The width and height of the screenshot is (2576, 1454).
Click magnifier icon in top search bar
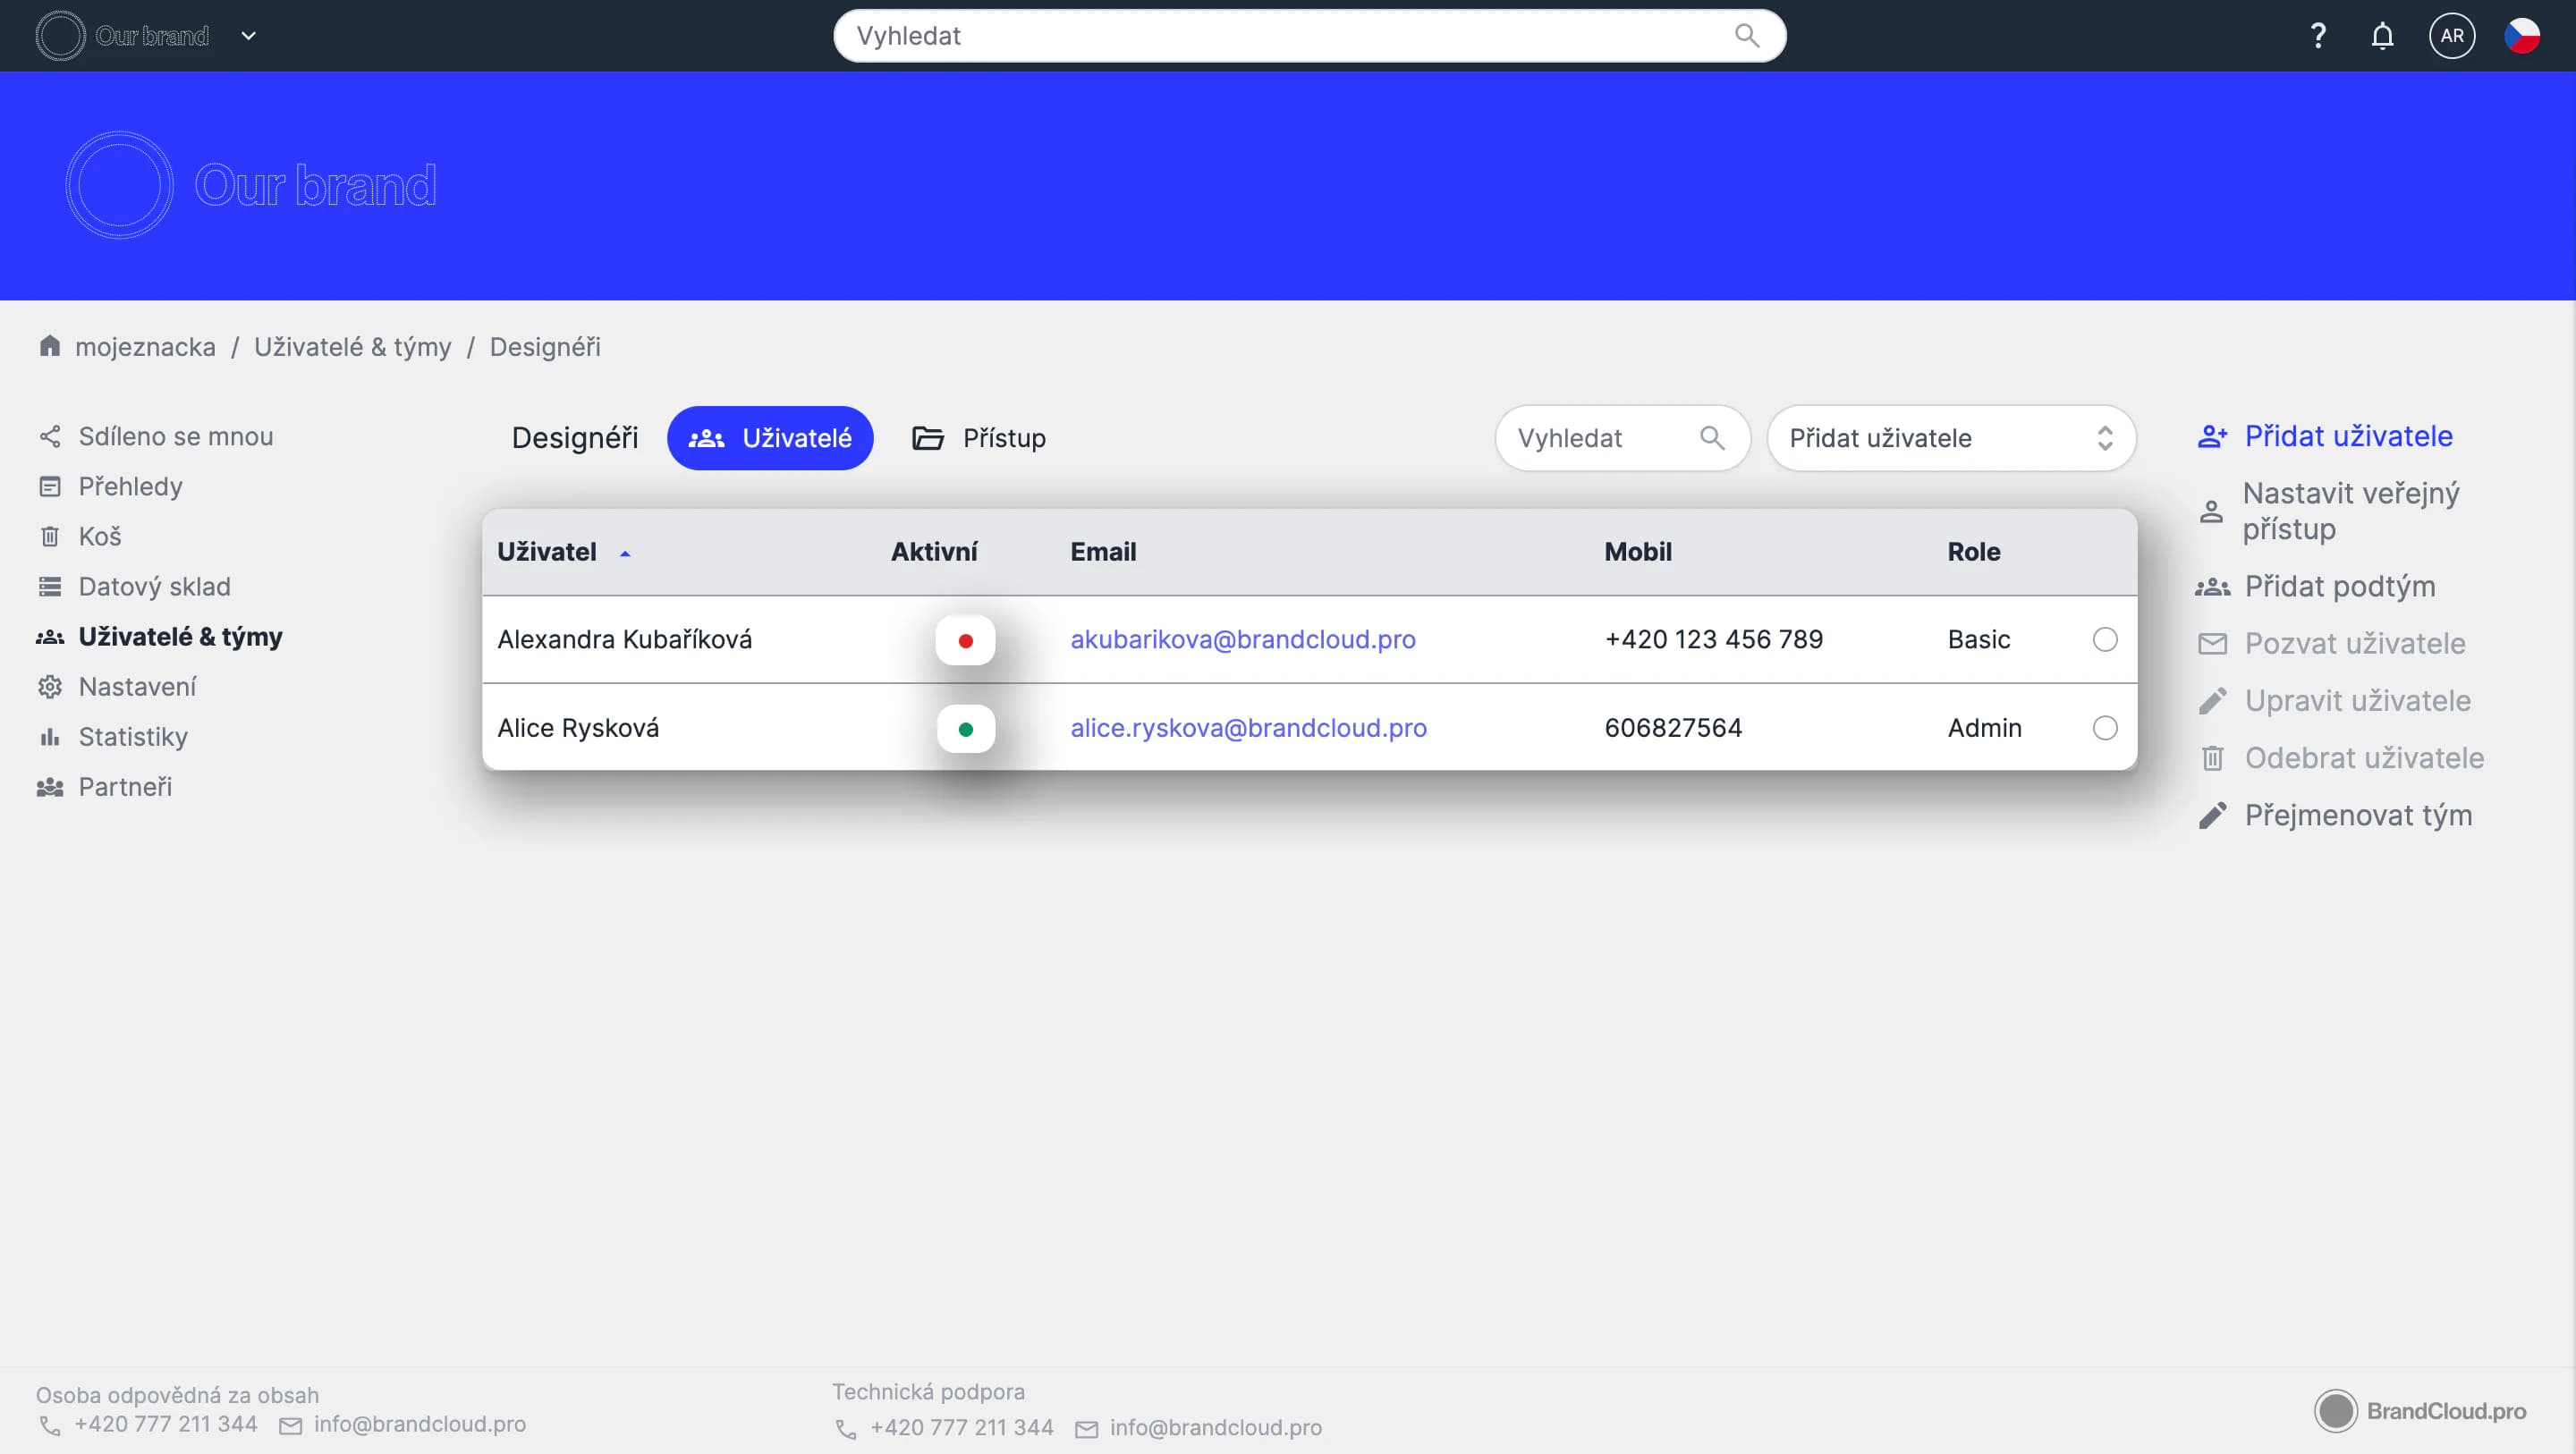click(1746, 36)
